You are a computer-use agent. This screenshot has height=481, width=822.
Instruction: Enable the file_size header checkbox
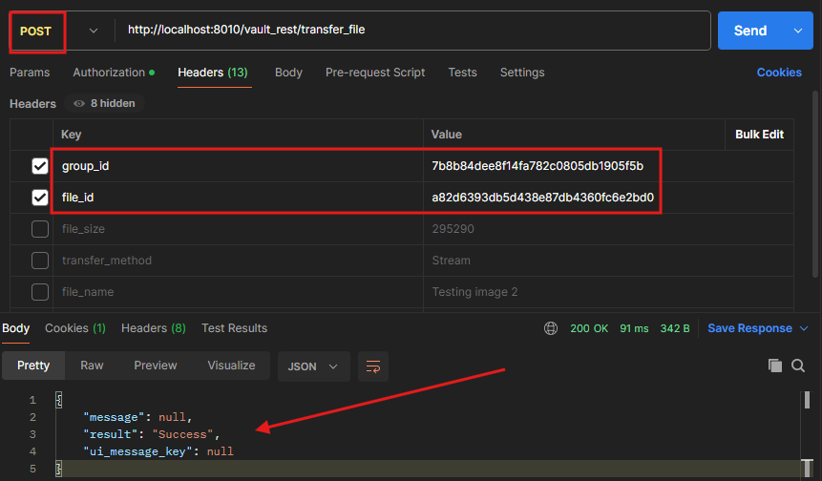tap(40, 229)
